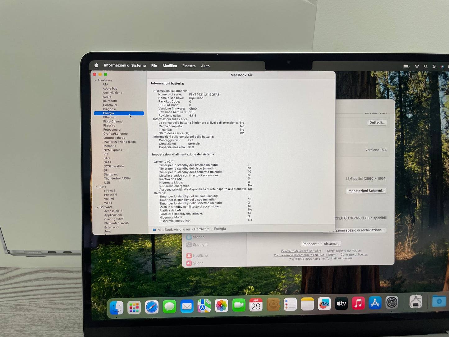449x337 pixels.
Task: Open App Store in Dock
Action: pyautogui.click(x=375, y=303)
